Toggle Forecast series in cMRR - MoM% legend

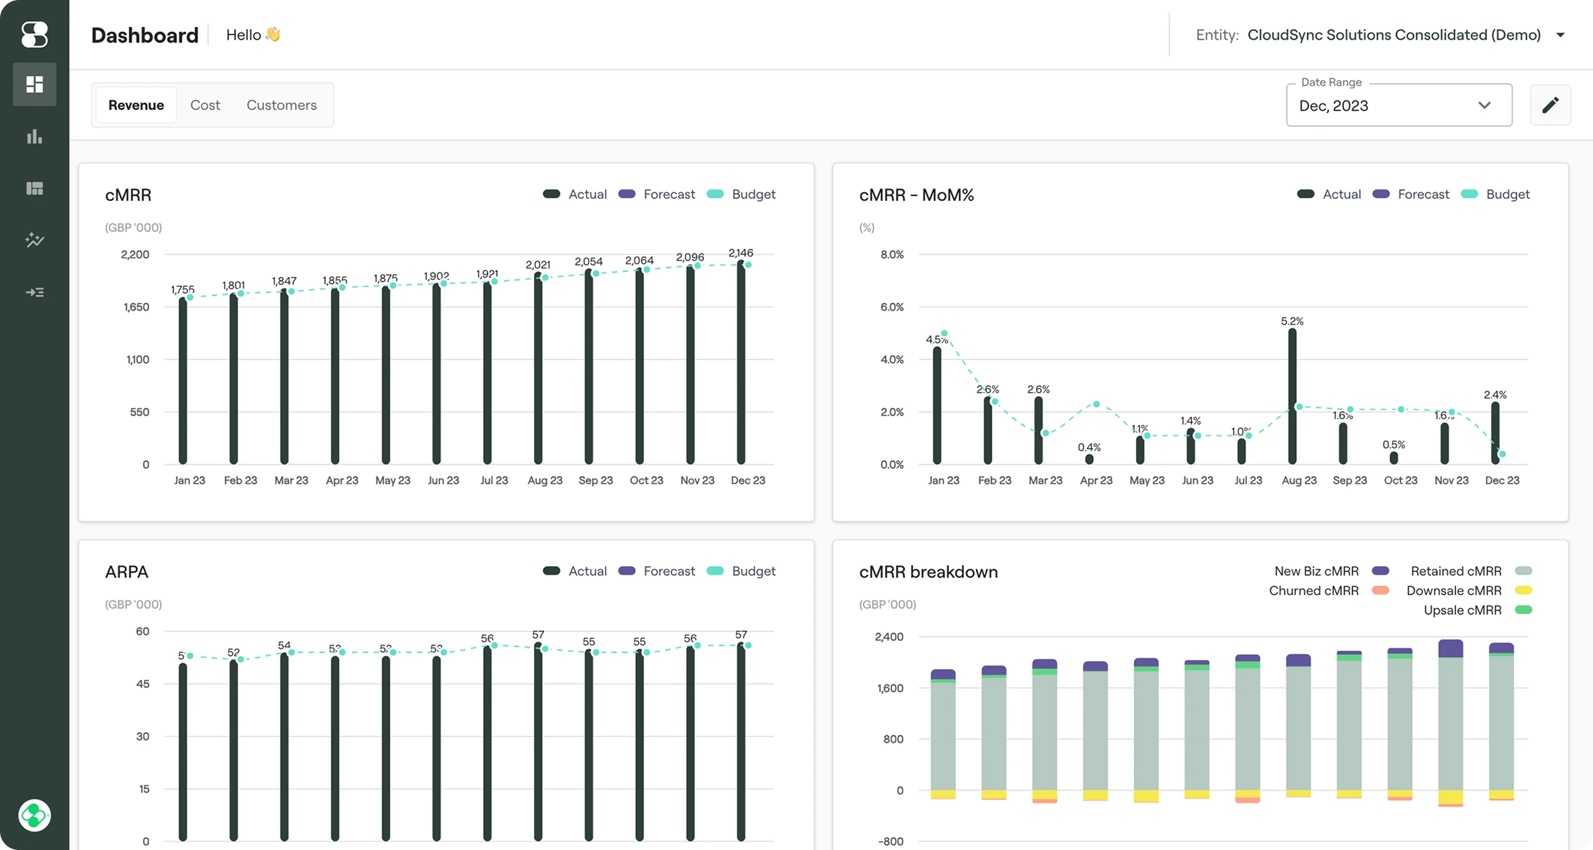1411,194
